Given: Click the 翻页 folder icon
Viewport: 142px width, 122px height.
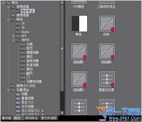Looking at the screenshot, I should coord(23,73).
